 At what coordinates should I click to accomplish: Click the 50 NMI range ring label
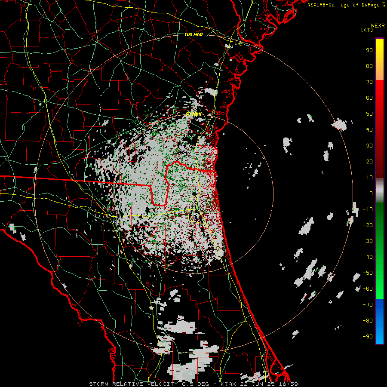tap(193, 114)
